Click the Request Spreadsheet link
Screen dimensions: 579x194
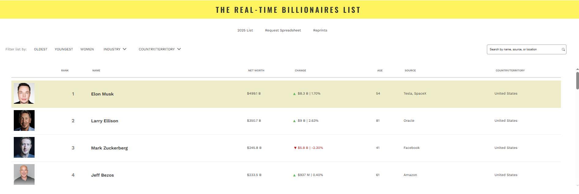pyautogui.click(x=283, y=30)
